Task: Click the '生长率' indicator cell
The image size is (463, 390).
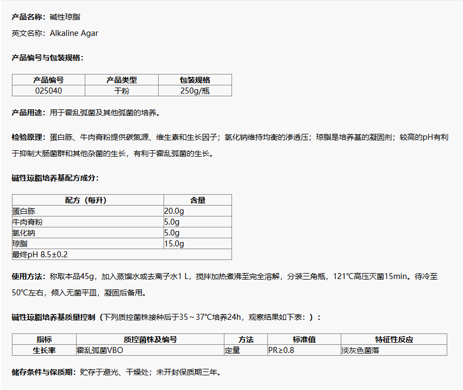Action: (x=44, y=350)
